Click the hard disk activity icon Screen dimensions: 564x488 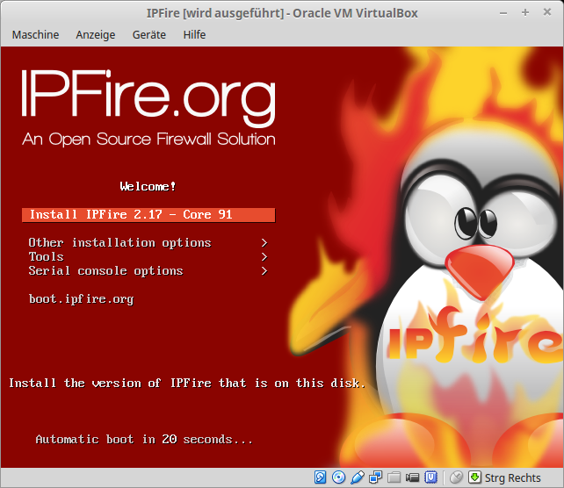(x=320, y=477)
